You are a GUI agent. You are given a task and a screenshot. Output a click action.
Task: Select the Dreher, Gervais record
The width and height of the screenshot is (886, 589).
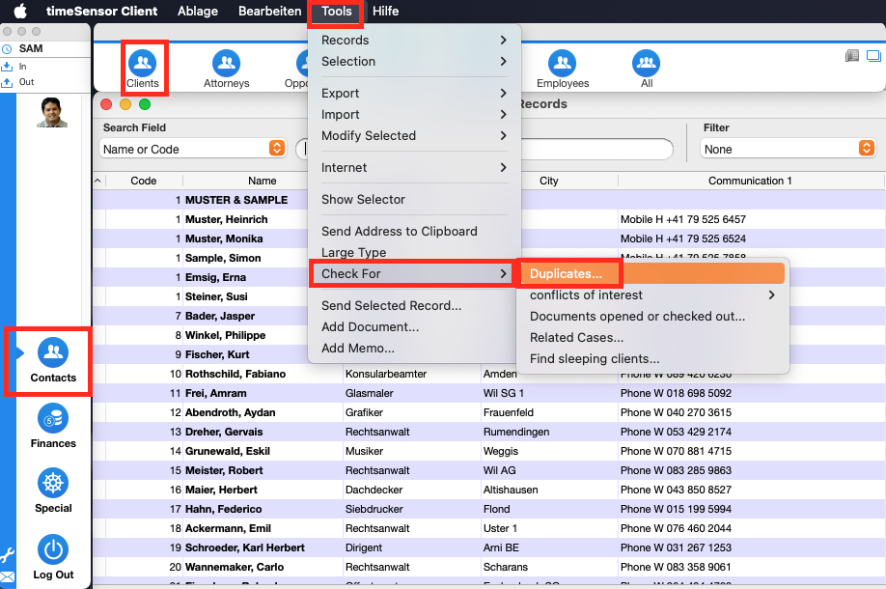pyautogui.click(x=488, y=432)
